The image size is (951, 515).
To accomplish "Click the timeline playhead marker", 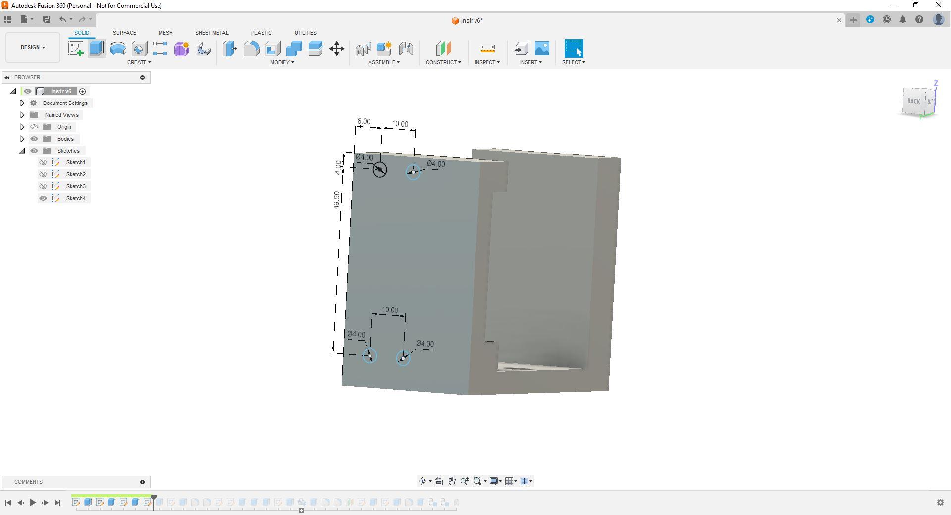I will [x=154, y=499].
